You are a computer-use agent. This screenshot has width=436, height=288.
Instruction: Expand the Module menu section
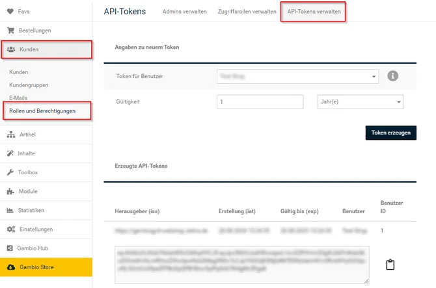coord(46,191)
